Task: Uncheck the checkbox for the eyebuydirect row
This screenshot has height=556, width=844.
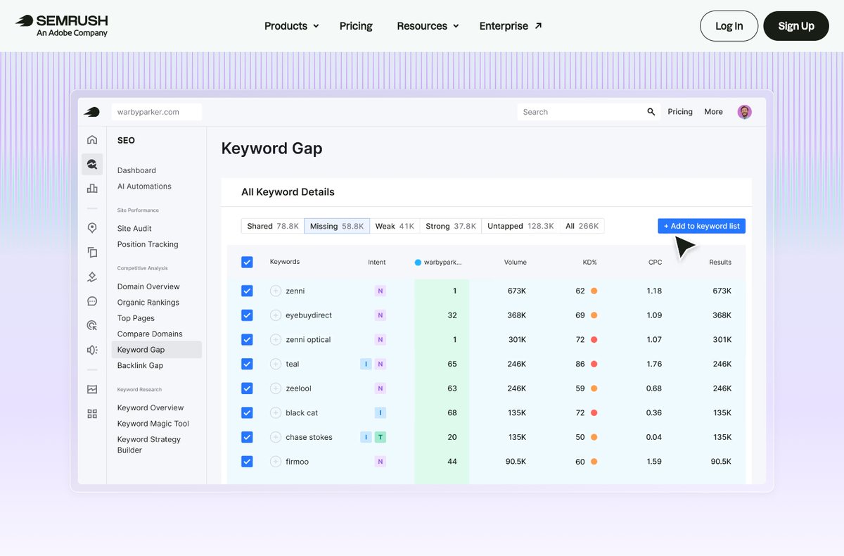Action: tap(247, 315)
